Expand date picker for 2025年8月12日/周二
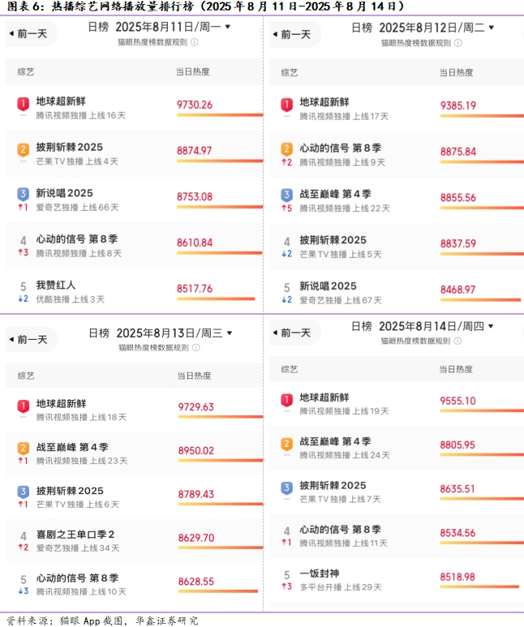This screenshot has height=627, width=524. (491, 28)
